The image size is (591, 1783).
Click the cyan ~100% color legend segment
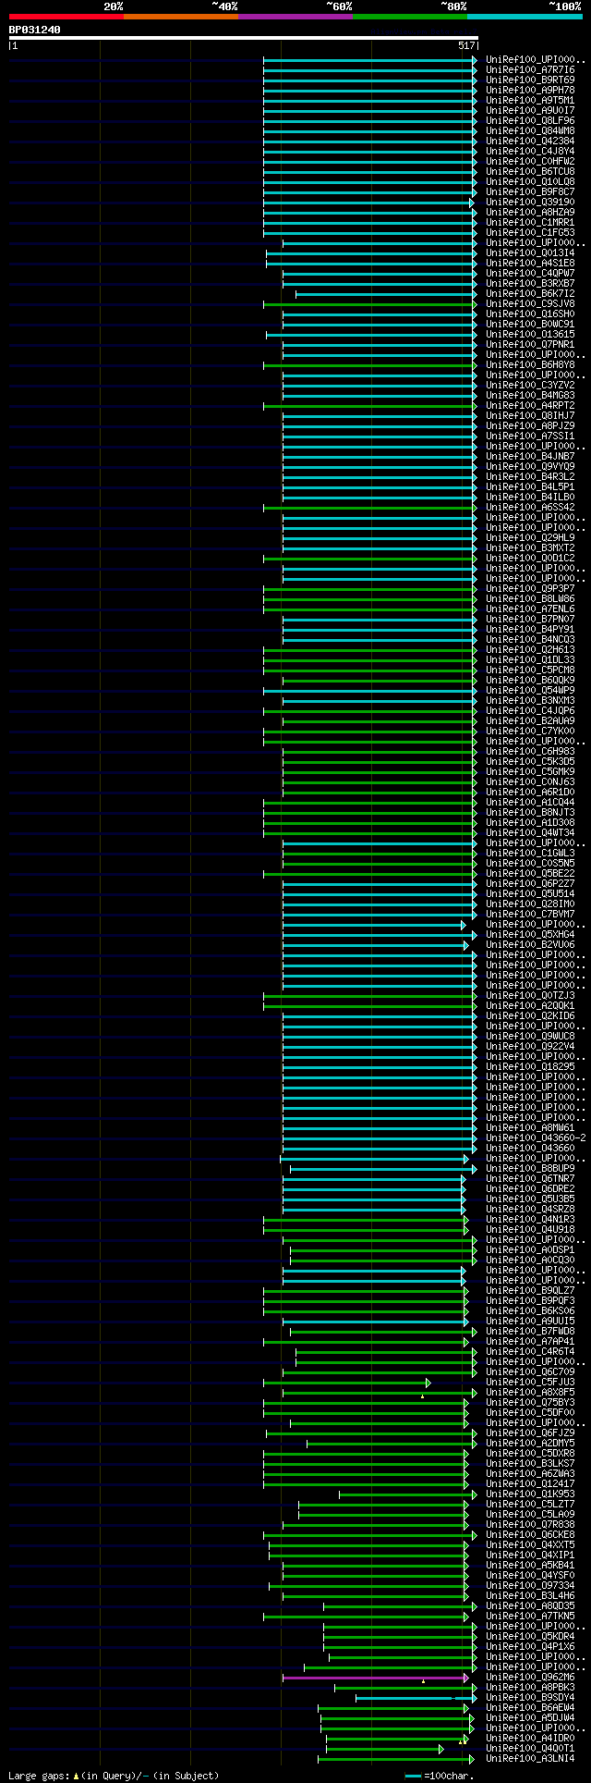click(525, 17)
